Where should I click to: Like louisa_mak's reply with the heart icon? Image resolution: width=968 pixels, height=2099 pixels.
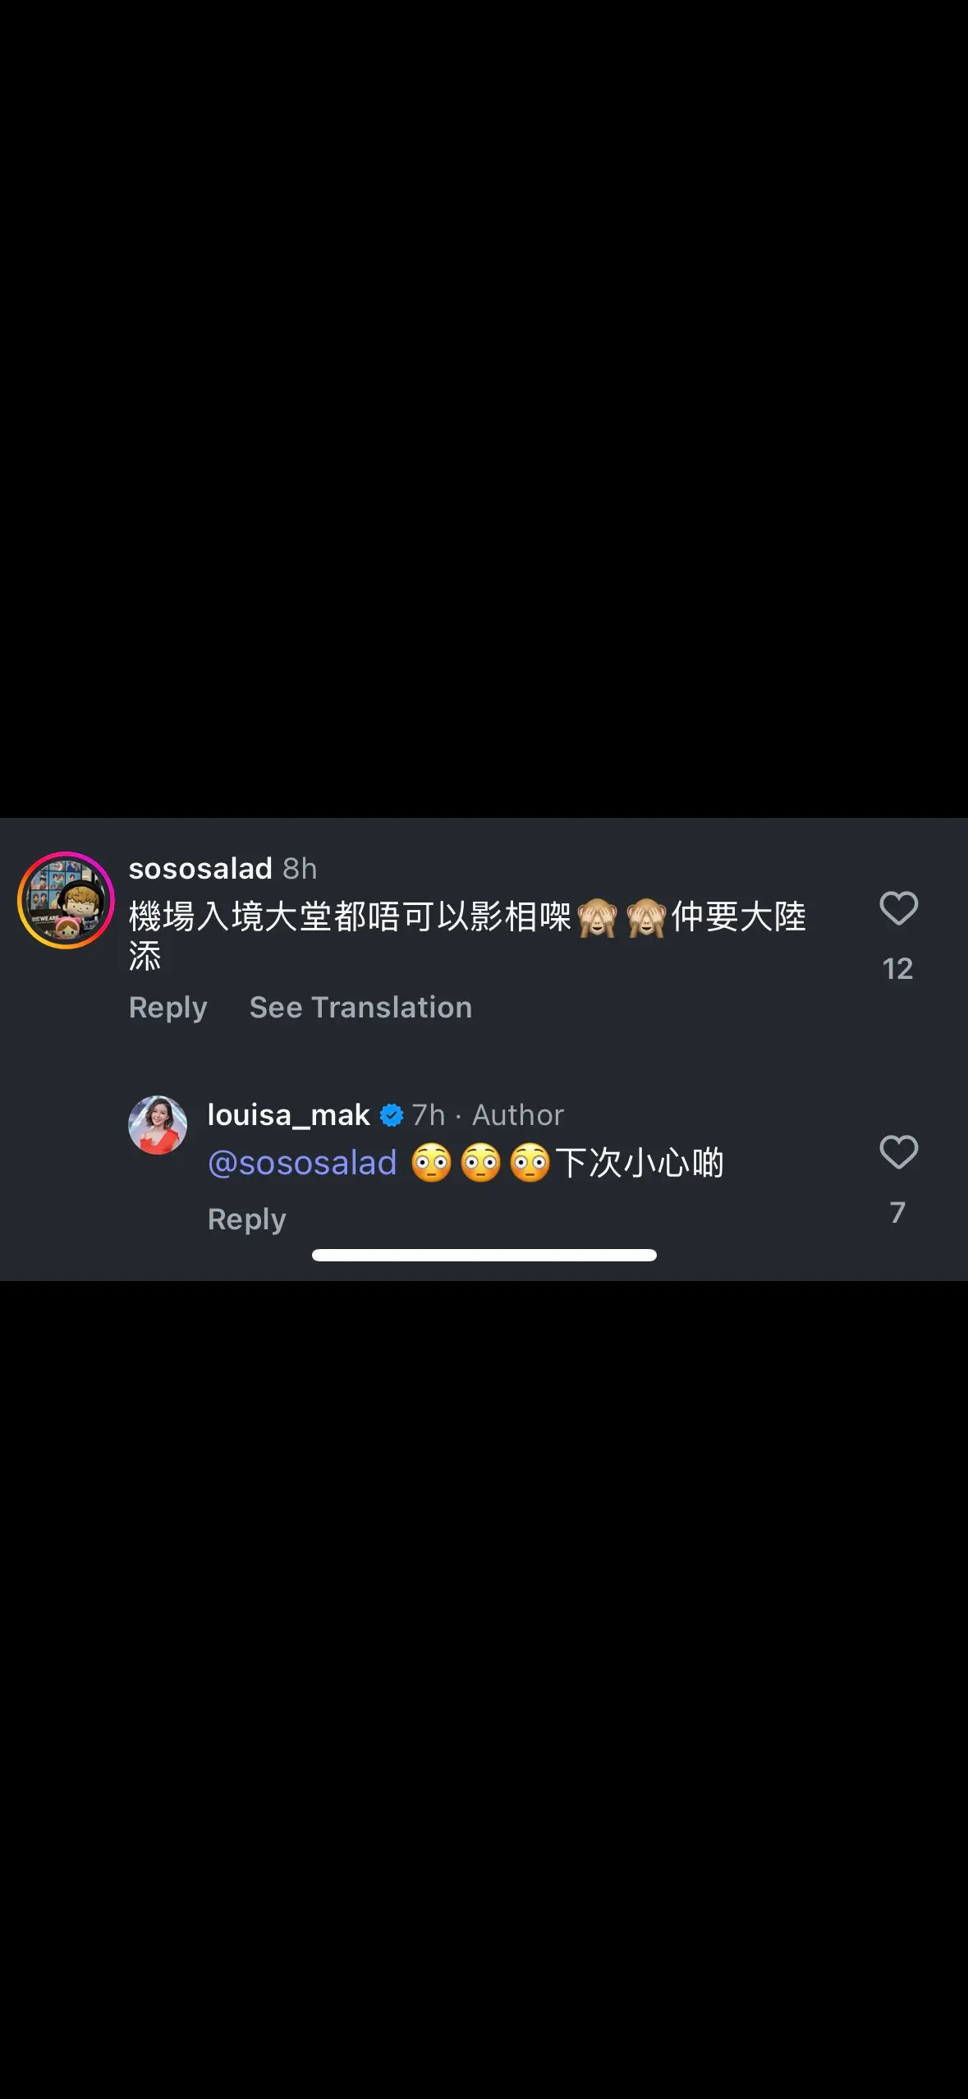pos(898,1151)
